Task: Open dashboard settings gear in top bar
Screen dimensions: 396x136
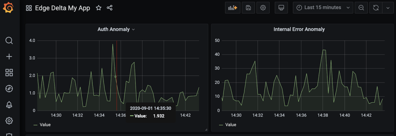Action: (x=263, y=8)
